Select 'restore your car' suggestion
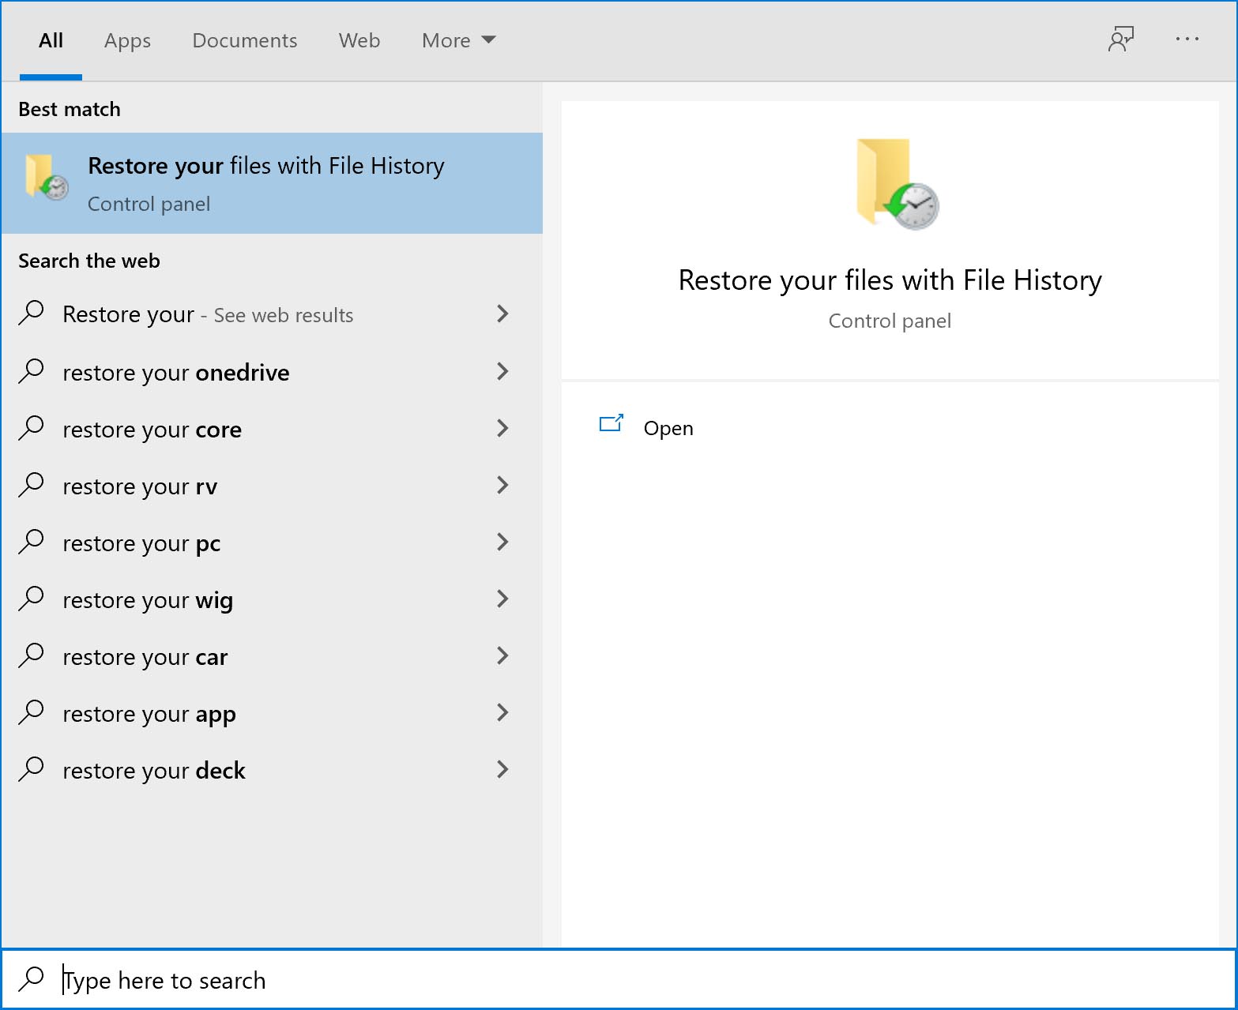The height and width of the screenshot is (1010, 1238). click(x=272, y=656)
